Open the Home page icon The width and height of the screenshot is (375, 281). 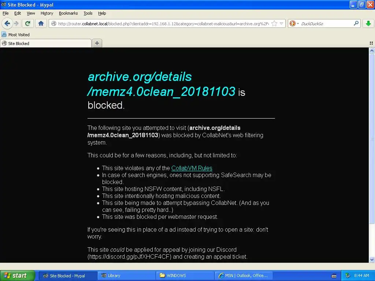pos(41,23)
